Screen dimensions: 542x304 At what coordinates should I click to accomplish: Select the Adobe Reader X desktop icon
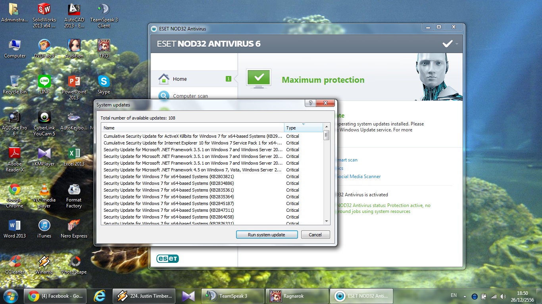click(x=15, y=160)
